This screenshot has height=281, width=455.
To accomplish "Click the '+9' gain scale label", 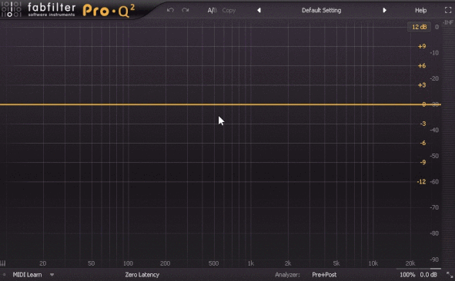I will tap(422, 46).
